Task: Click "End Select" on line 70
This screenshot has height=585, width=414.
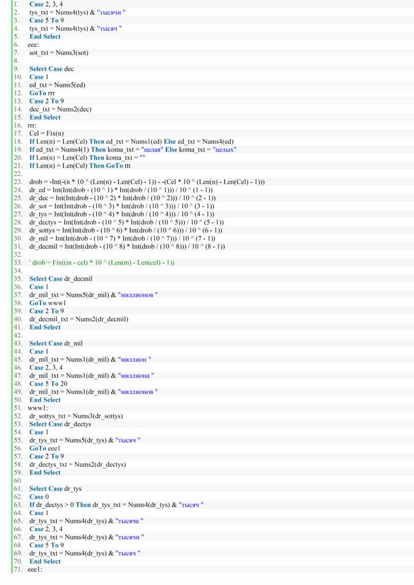Action: pos(45,562)
